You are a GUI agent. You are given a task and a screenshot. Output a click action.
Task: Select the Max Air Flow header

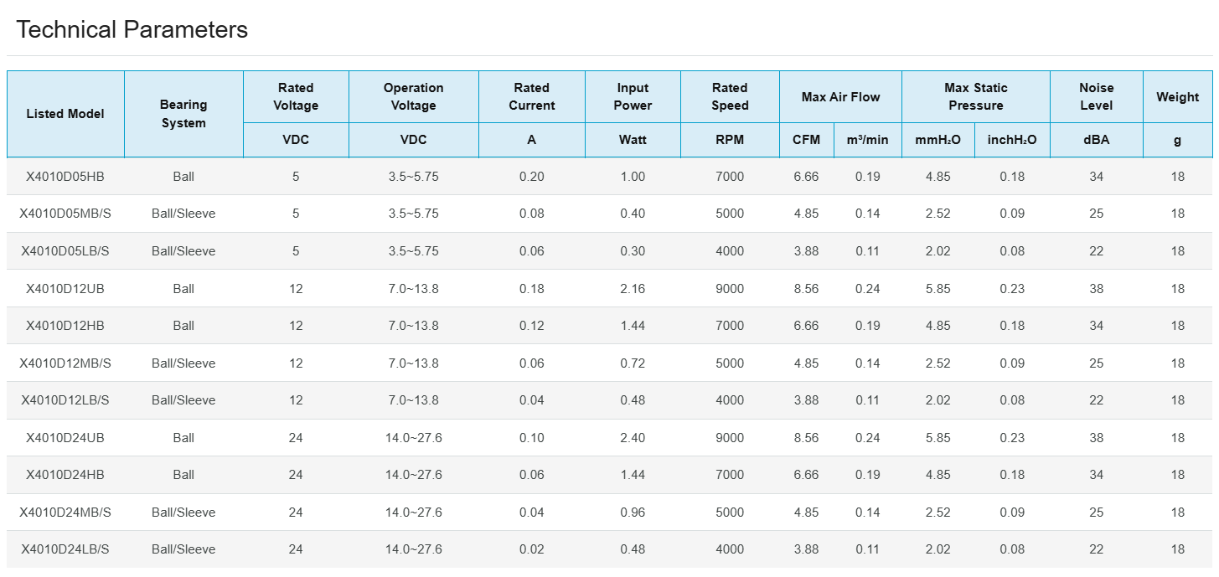point(840,97)
